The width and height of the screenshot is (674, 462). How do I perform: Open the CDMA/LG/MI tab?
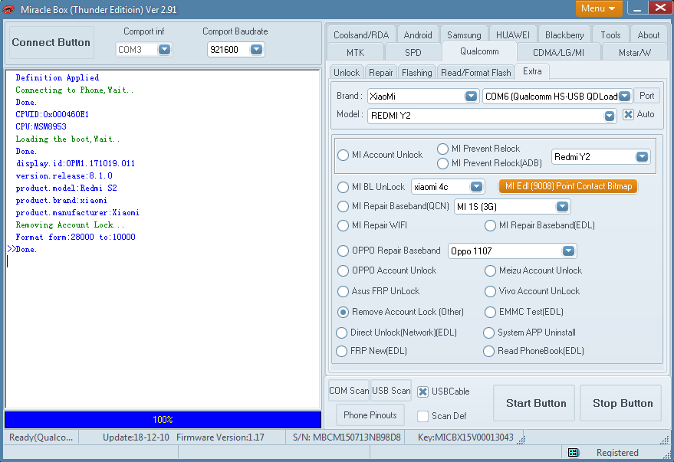tap(558, 52)
